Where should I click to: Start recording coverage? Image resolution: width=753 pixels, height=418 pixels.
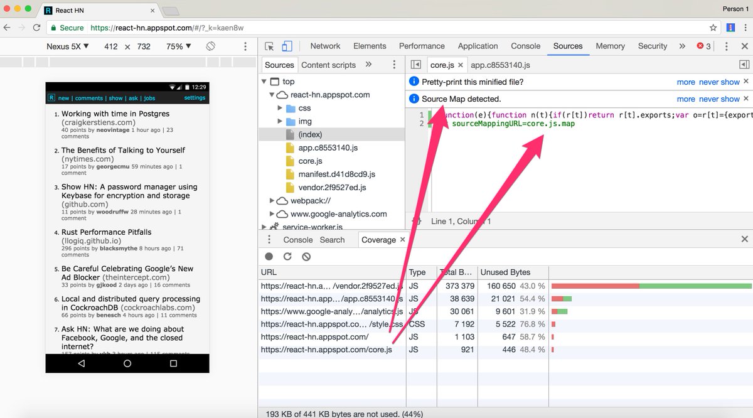click(x=269, y=257)
